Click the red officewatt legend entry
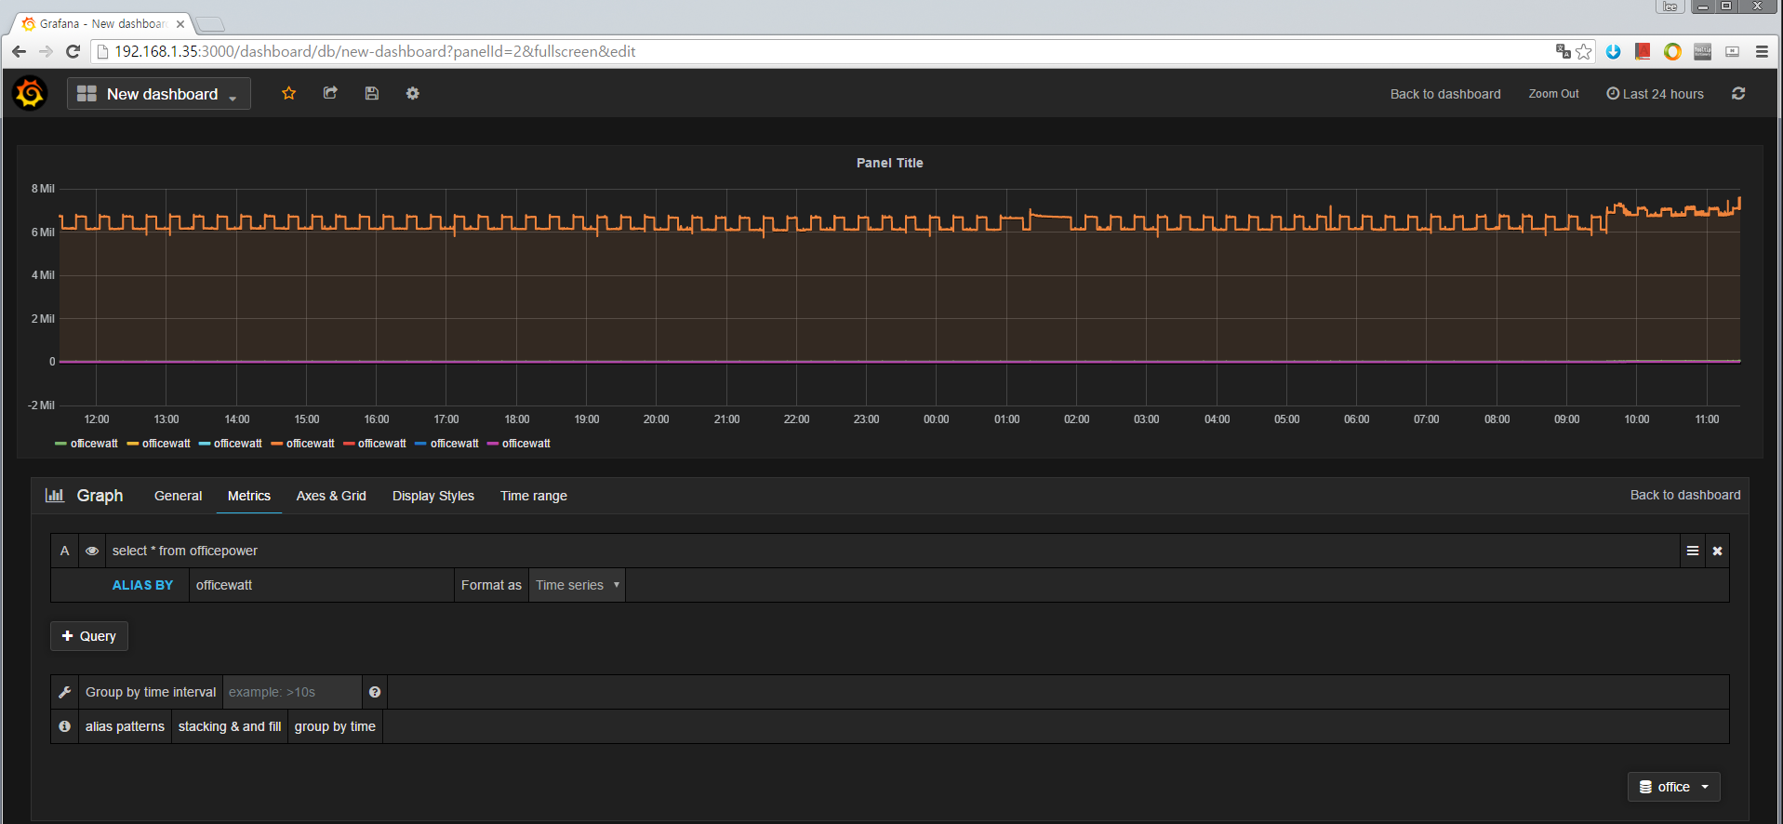Viewport: 1783px width, 824px height. point(375,444)
